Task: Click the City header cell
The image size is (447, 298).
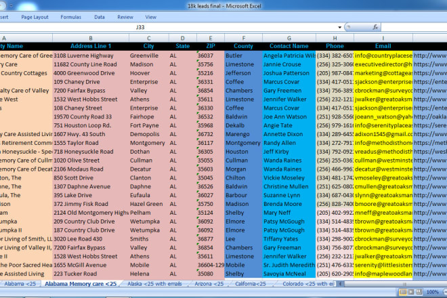Action: [148, 46]
